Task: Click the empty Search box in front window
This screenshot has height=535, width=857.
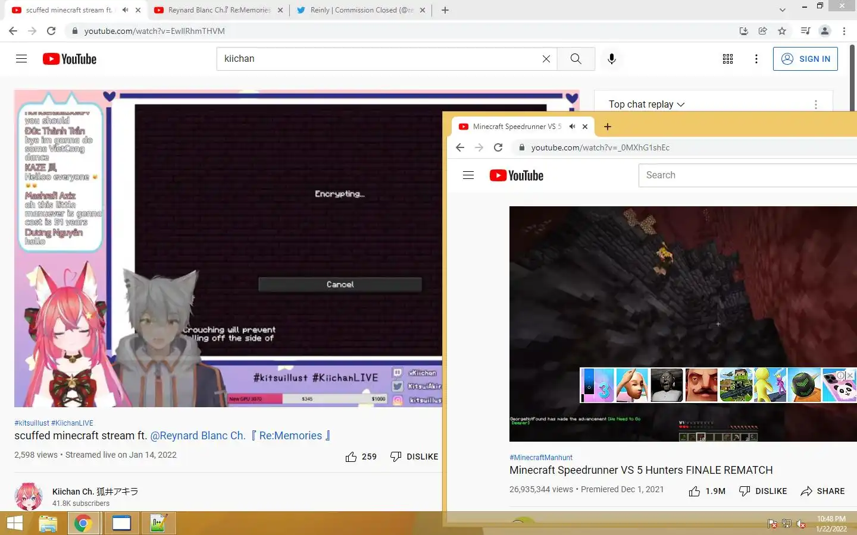Action: point(748,175)
